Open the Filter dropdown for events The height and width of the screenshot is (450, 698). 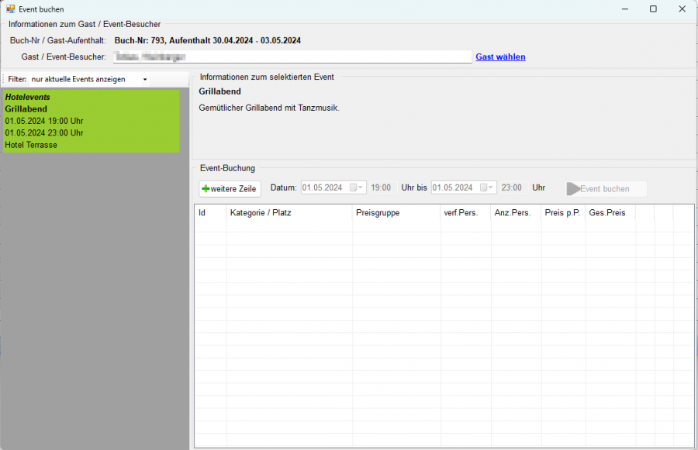144,79
